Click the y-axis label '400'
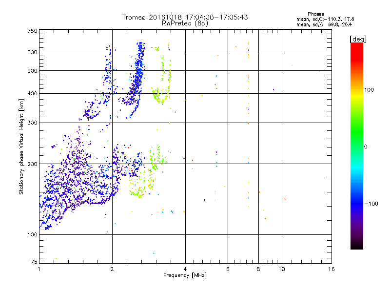The height and width of the screenshot is (293, 390). [x=32, y=93]
